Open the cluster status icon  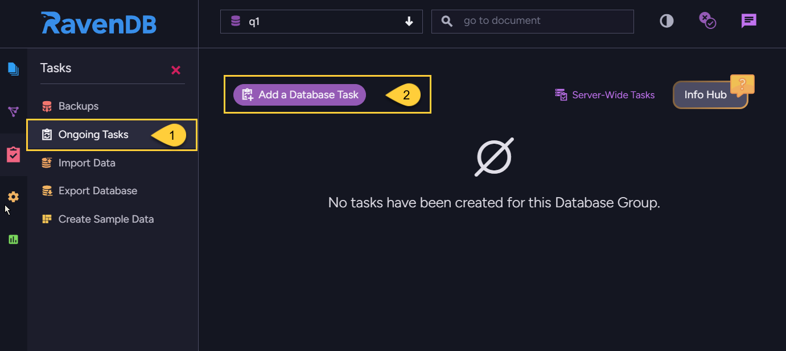707,21
